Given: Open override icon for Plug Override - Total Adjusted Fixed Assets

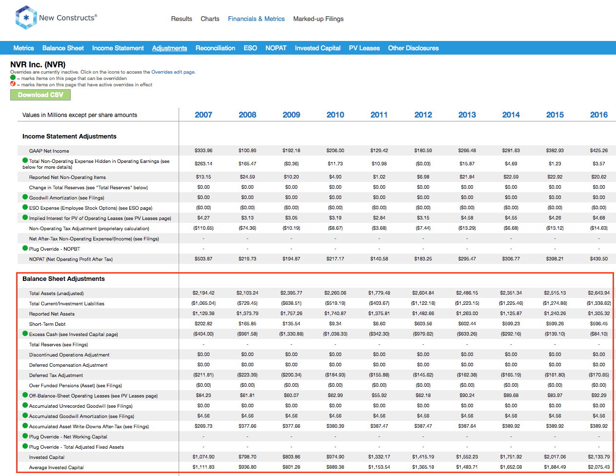Looking at the screenshot, I should (25, 446).
